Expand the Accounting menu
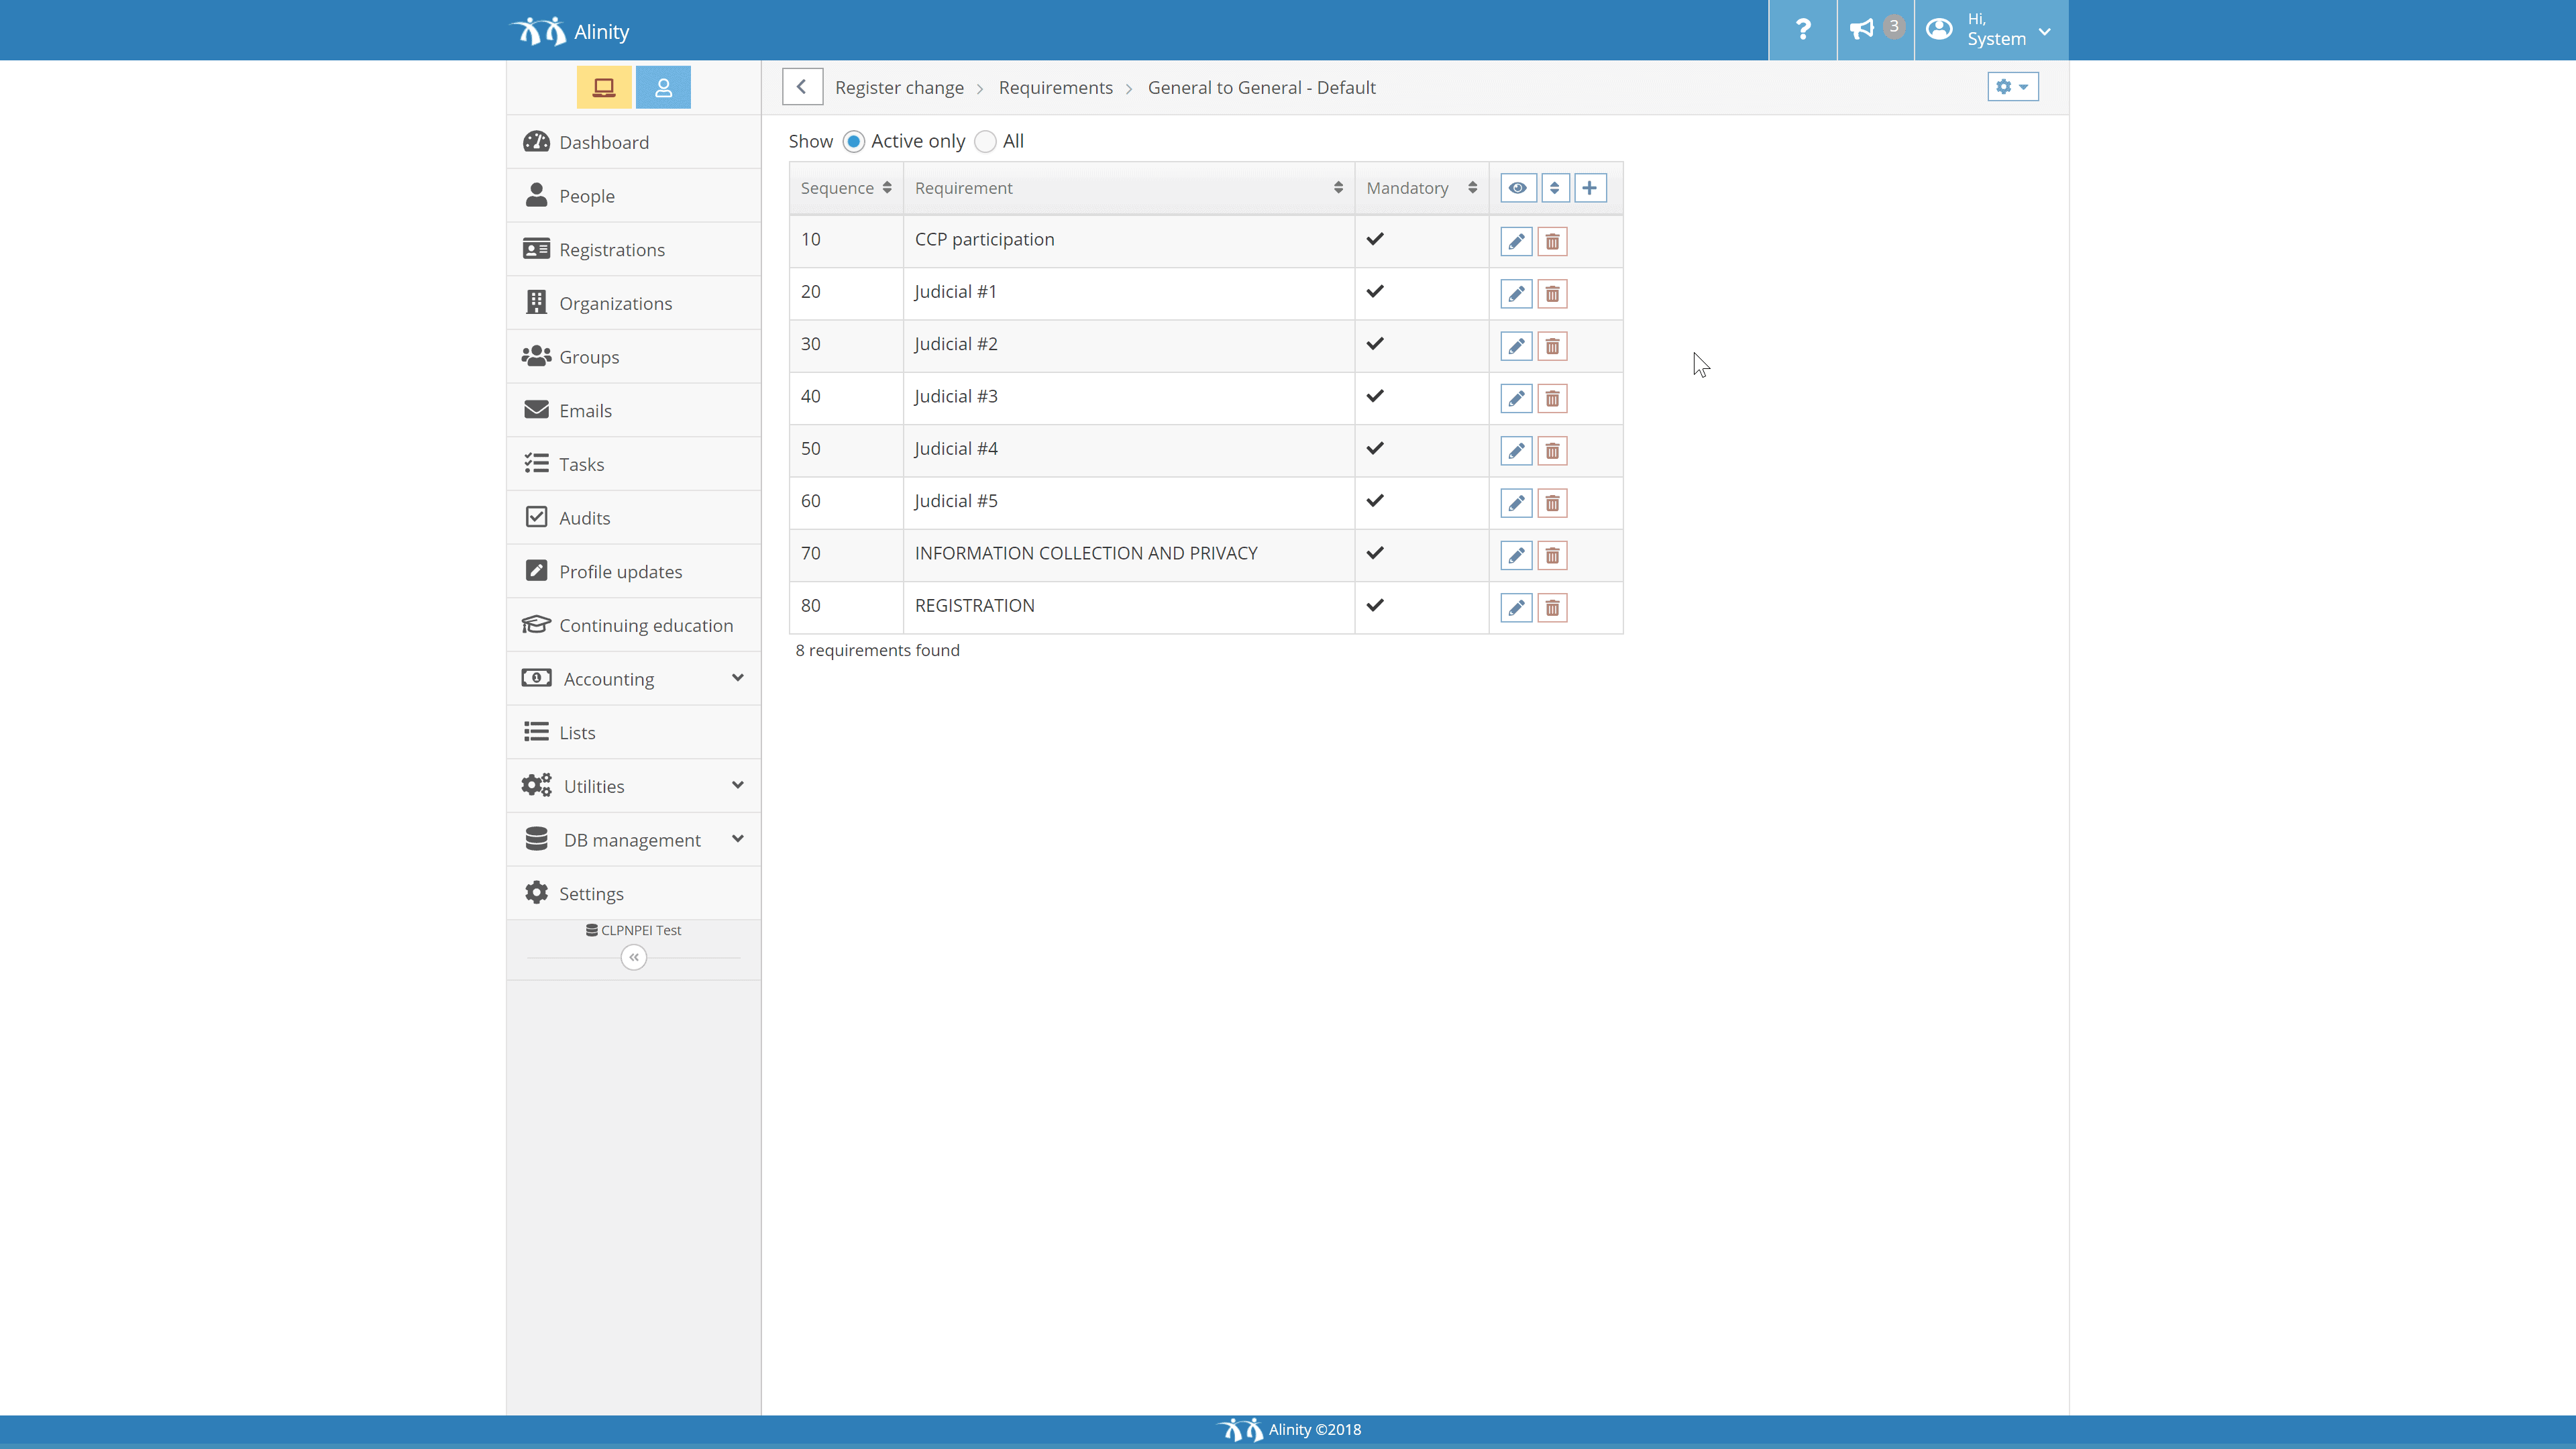The height and width of the screenshot is (1449, 2576). click(633, 679)
